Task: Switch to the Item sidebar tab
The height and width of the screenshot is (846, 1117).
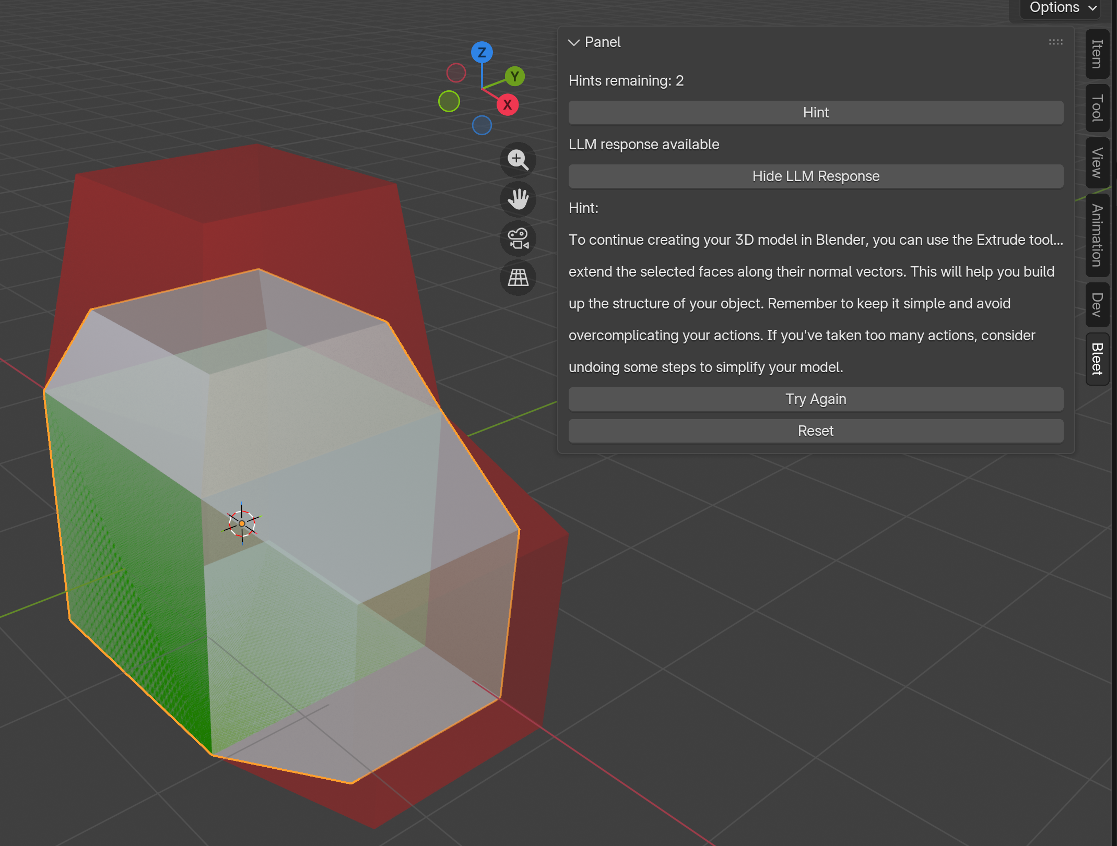Action: [1097, 54]
